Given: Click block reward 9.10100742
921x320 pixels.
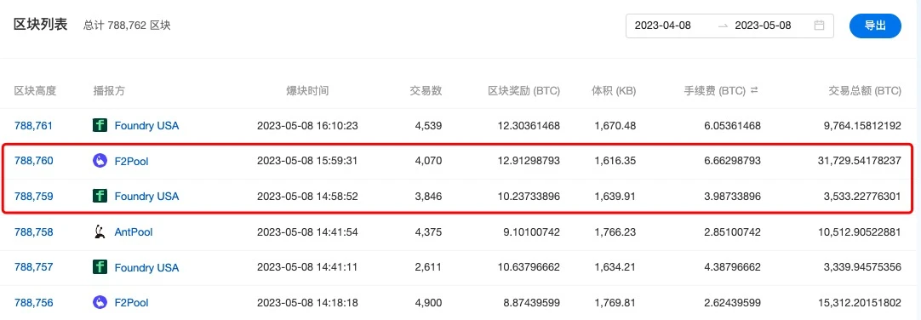Looking at the screenshot, I should (530, 232).
